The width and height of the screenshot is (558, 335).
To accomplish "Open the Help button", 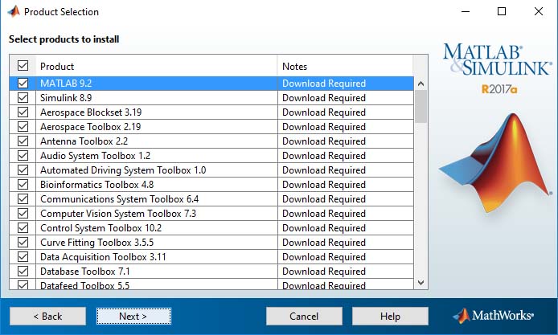I will tap(390, 317).
